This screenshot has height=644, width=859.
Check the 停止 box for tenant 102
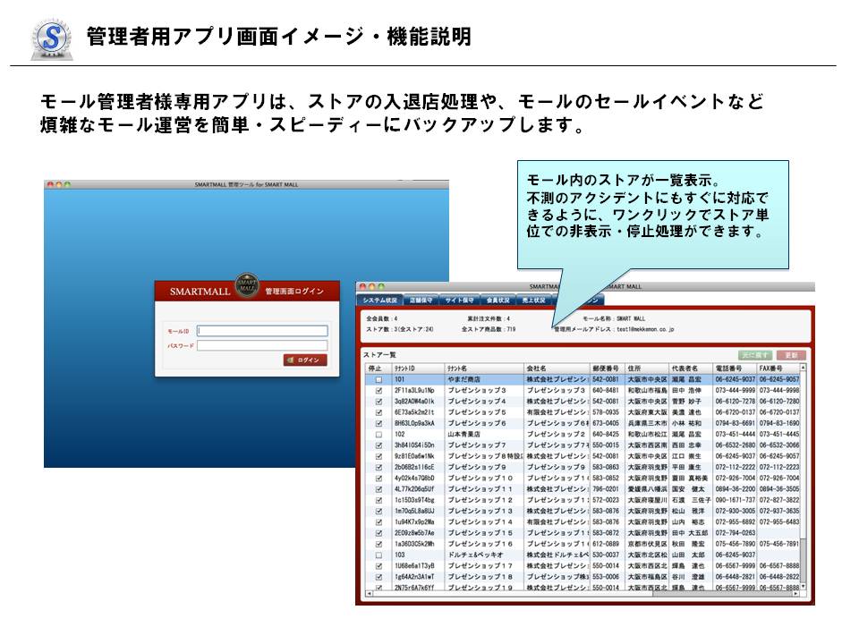[x=378, y=435]
